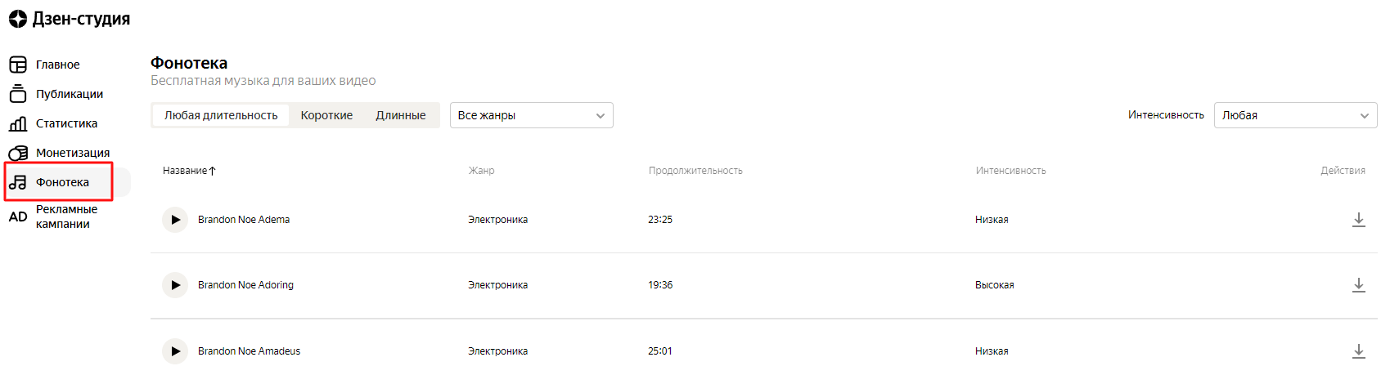Click the Brandon Noe Amadeus track title

(x=249, y=351)
